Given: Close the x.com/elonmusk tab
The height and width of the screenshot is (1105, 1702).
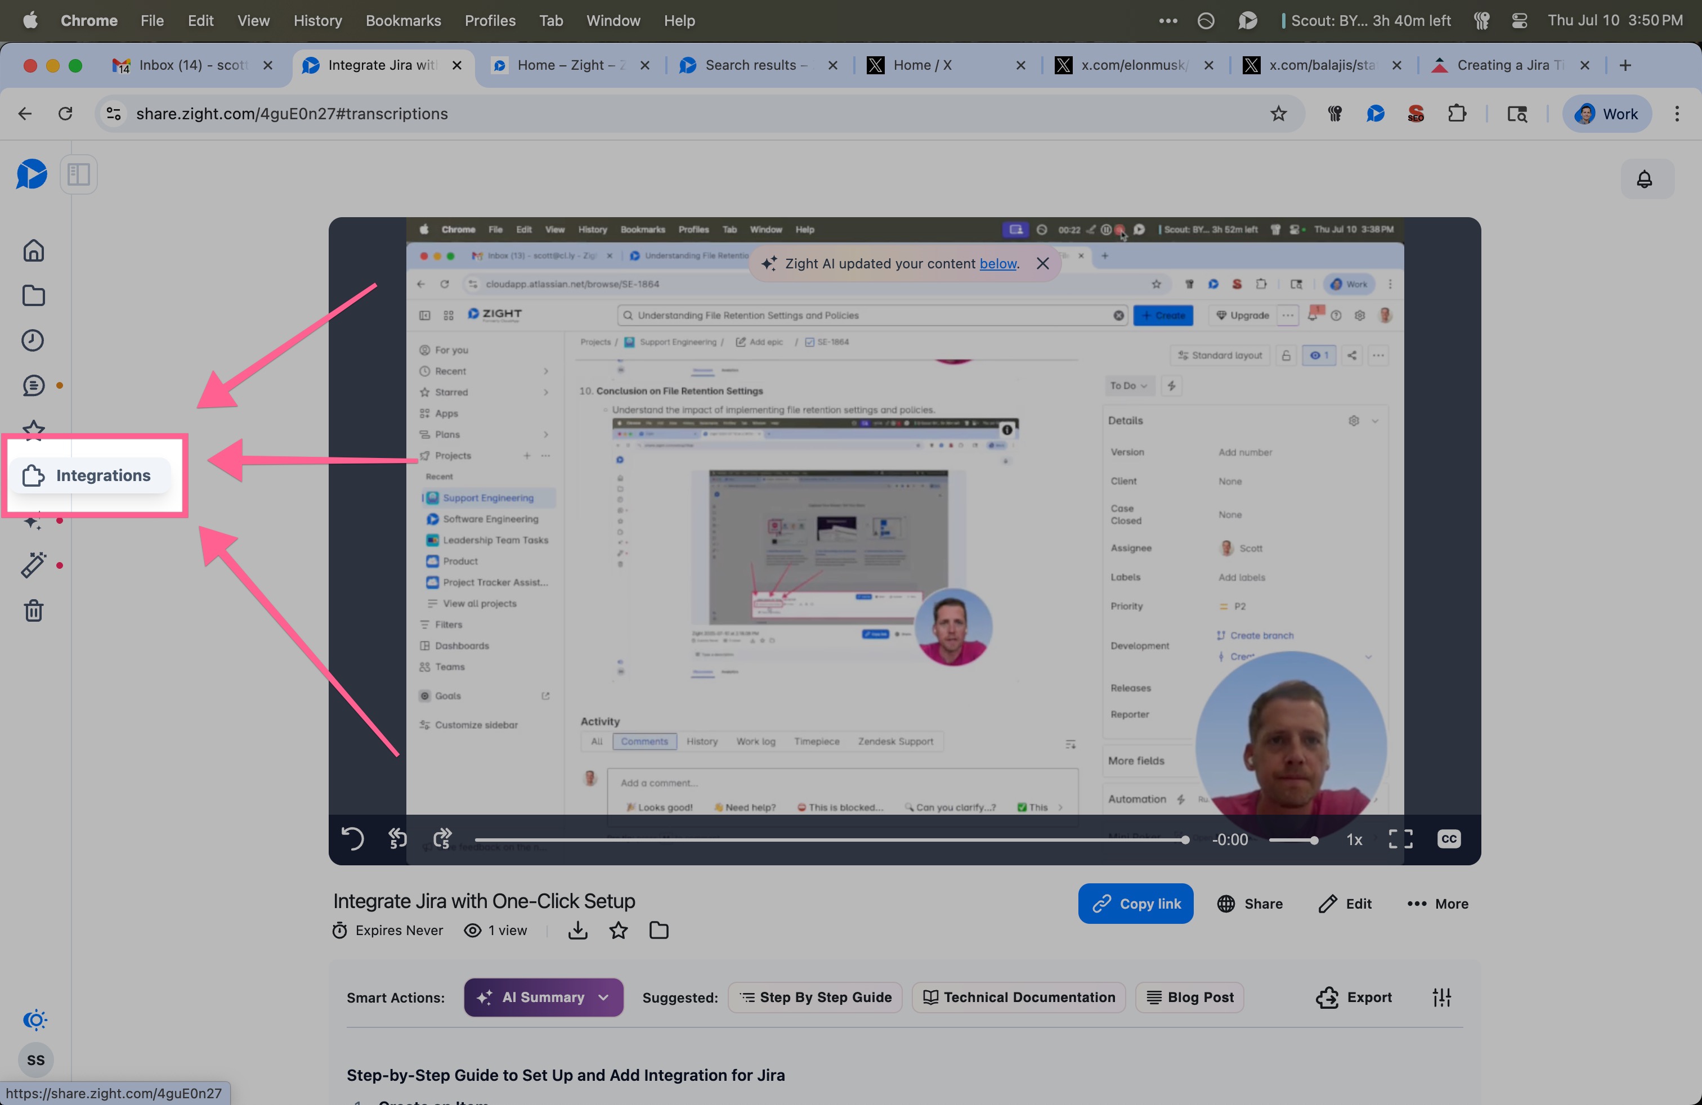Looking at the screenshot, I should [x=1208, y=65].
